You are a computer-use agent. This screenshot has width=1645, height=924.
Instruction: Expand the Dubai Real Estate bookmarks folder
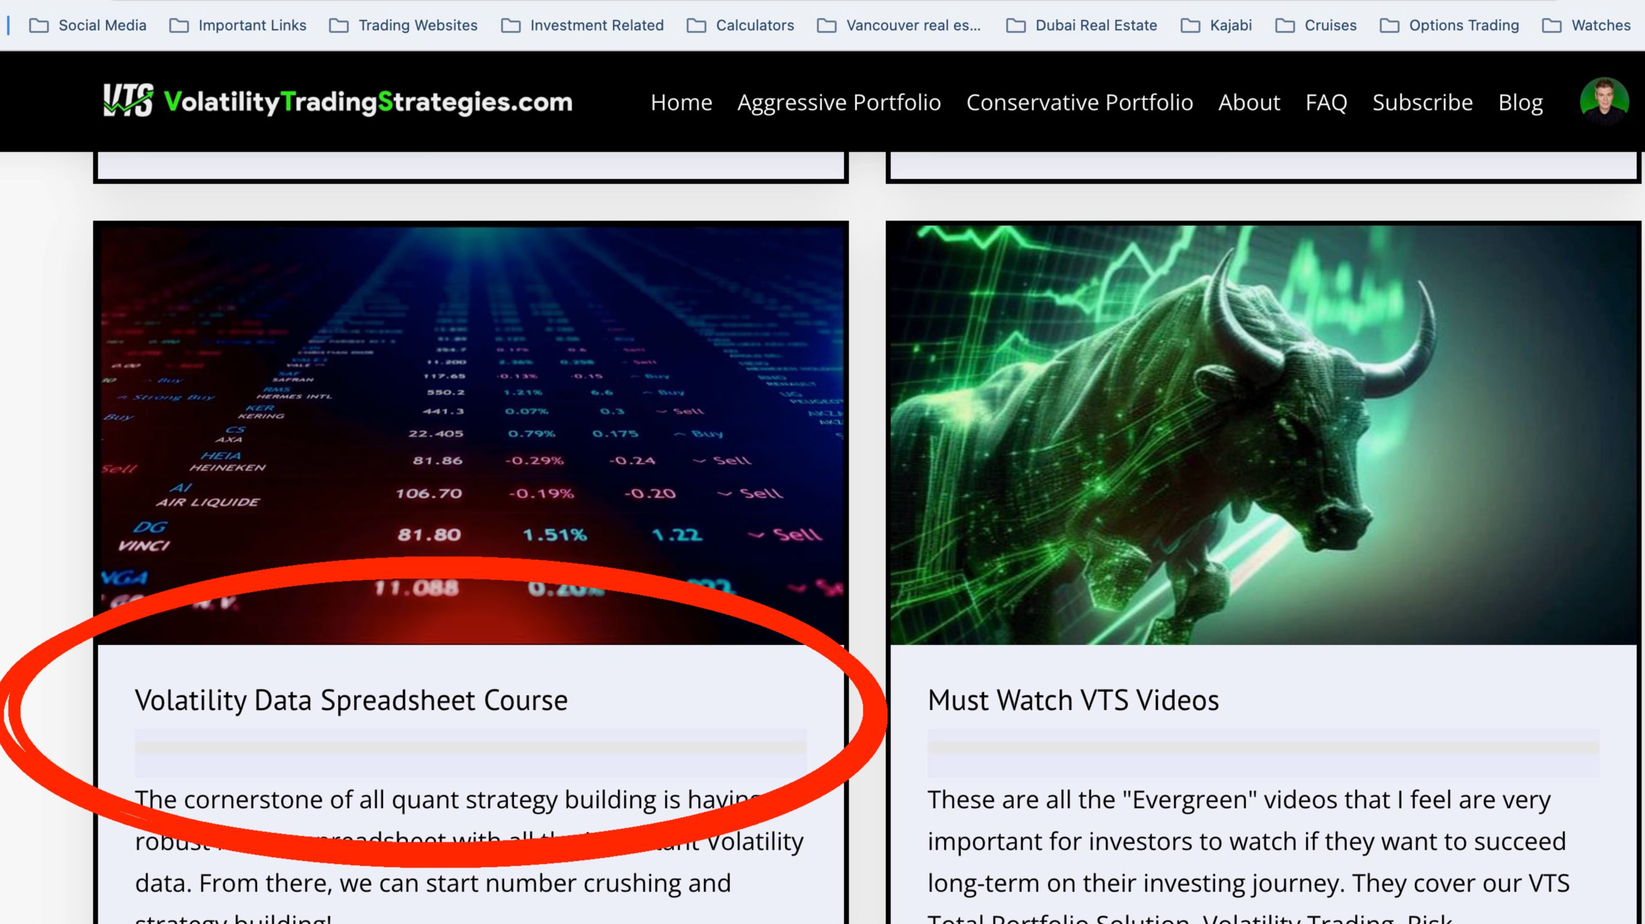pos(1082,26)
